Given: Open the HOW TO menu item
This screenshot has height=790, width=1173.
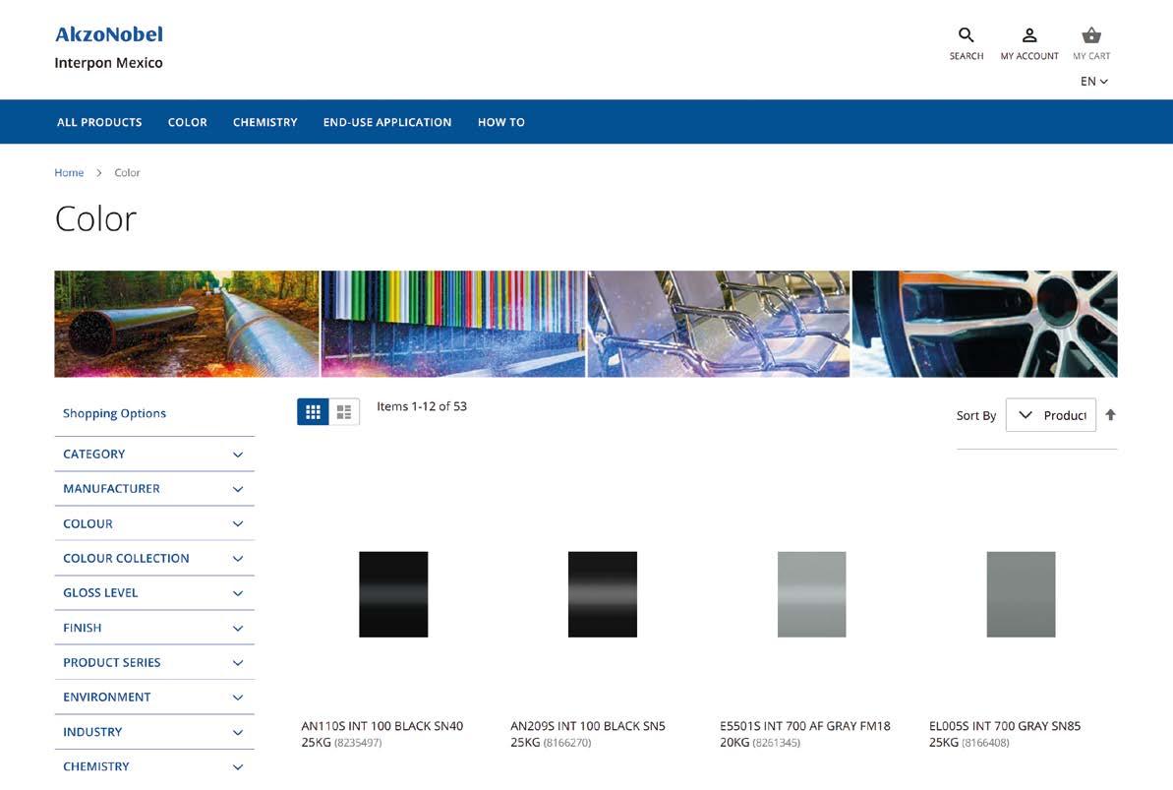Looking at the screenshot, I should 501,122.
